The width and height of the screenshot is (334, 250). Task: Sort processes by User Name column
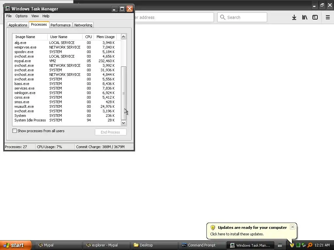point(65,37)
